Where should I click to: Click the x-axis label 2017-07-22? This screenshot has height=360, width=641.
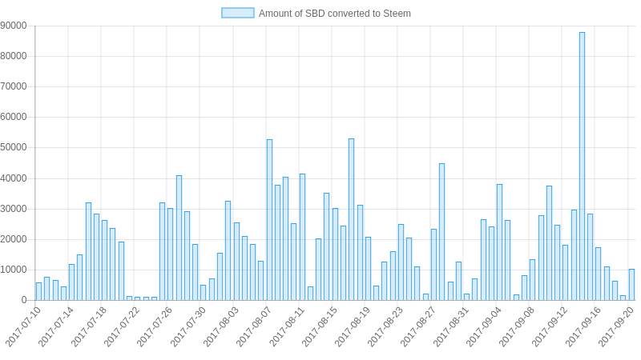pyautogui.click(x=122, y=327)
